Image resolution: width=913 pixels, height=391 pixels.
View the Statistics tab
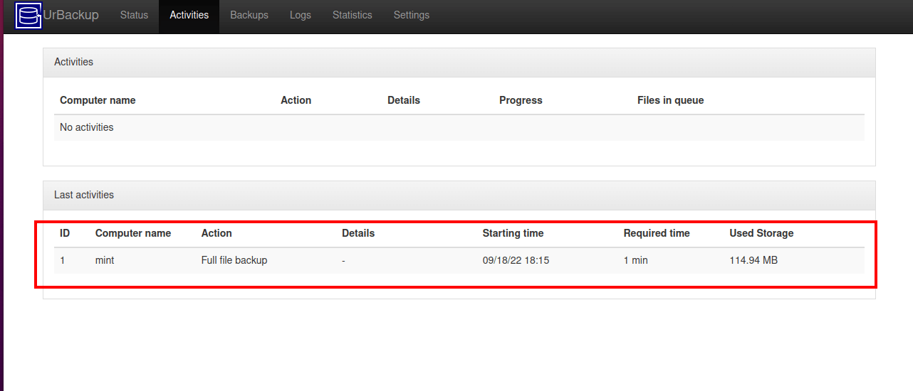pos(353,15)
